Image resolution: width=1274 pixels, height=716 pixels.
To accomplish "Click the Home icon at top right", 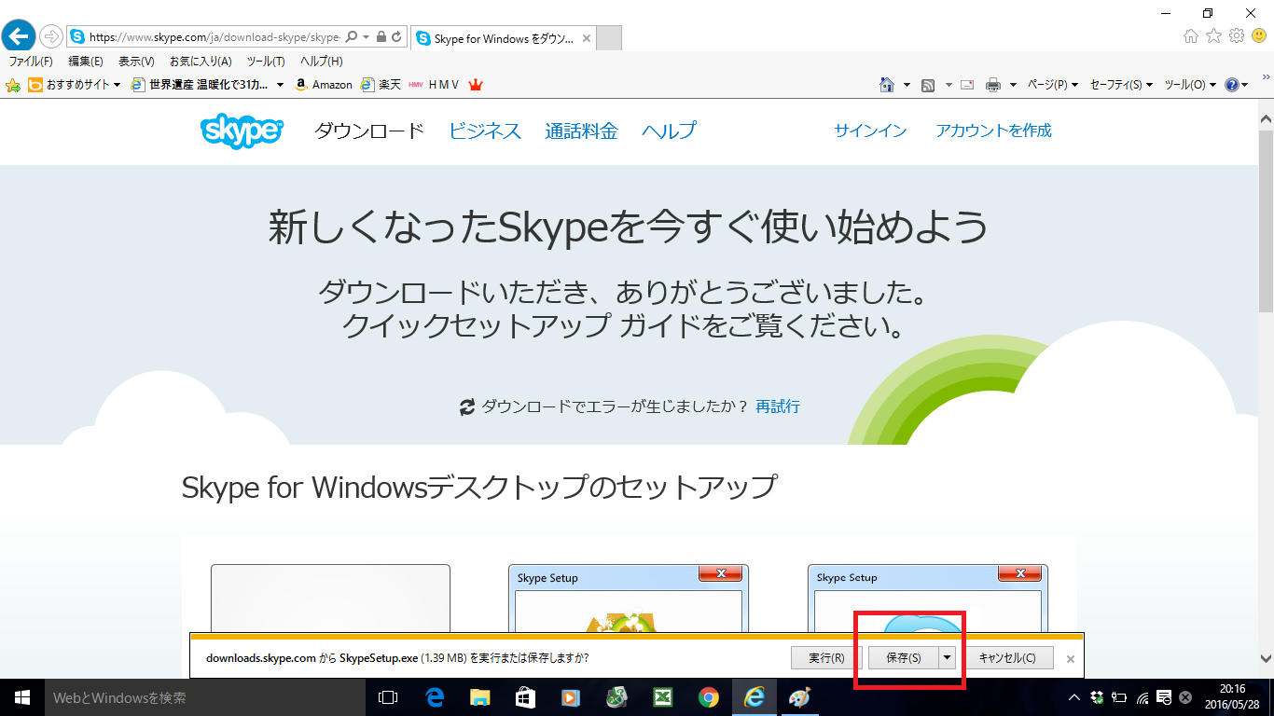I will [x=1191, y=36].
